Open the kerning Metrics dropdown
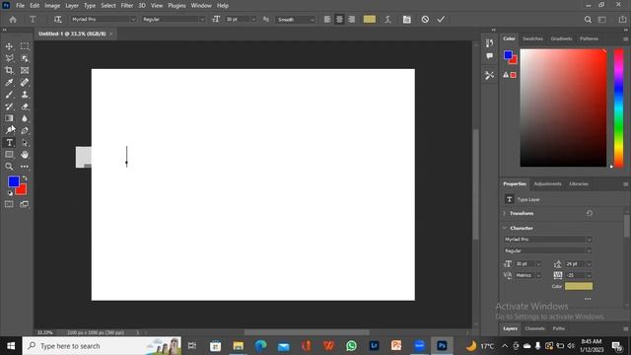 pyautogui.click(x=538, y=276)
